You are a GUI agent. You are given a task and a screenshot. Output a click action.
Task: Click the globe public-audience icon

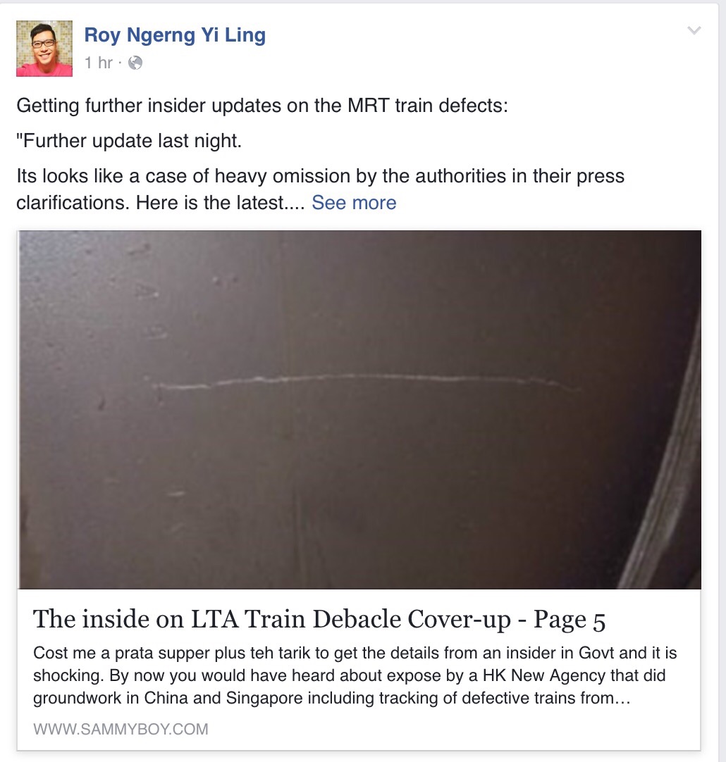(x=135, y=63)
